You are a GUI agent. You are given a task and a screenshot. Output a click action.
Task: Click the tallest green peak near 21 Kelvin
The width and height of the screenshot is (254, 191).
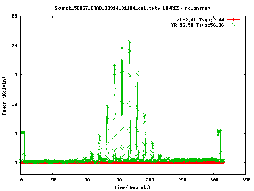(x=122, y=39)
